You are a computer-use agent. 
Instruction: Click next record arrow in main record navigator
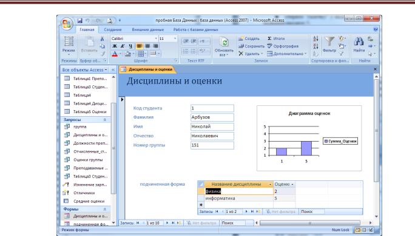click(167, 223)
